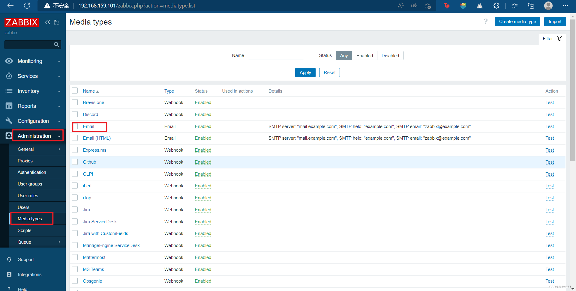Go back with browser back arrow
Screen dimensions: 576x291
click(10, 6)
